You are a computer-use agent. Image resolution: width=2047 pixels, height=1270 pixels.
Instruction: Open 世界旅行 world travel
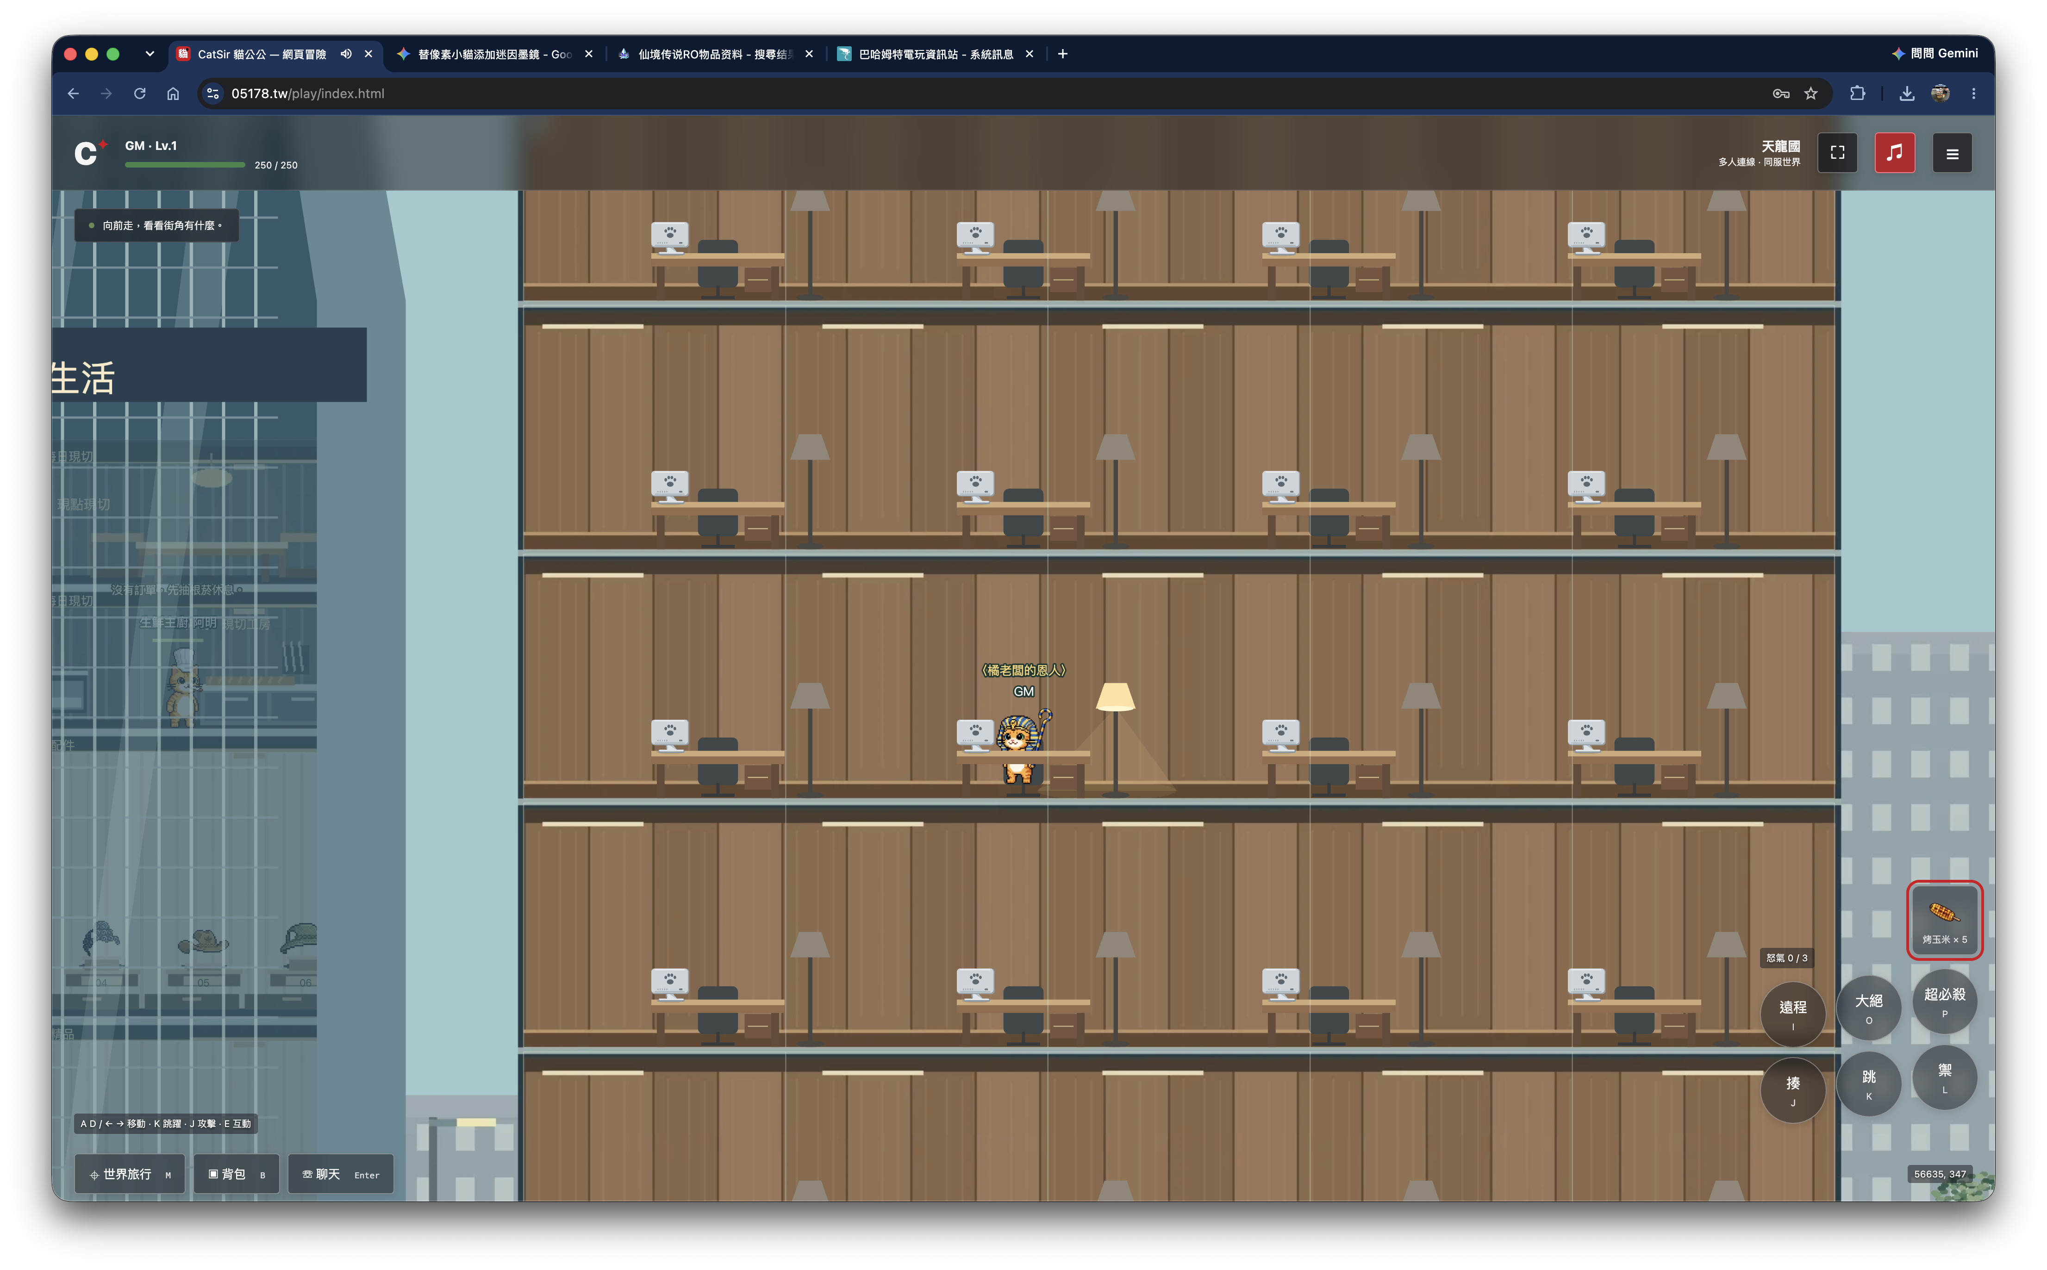130,1173
